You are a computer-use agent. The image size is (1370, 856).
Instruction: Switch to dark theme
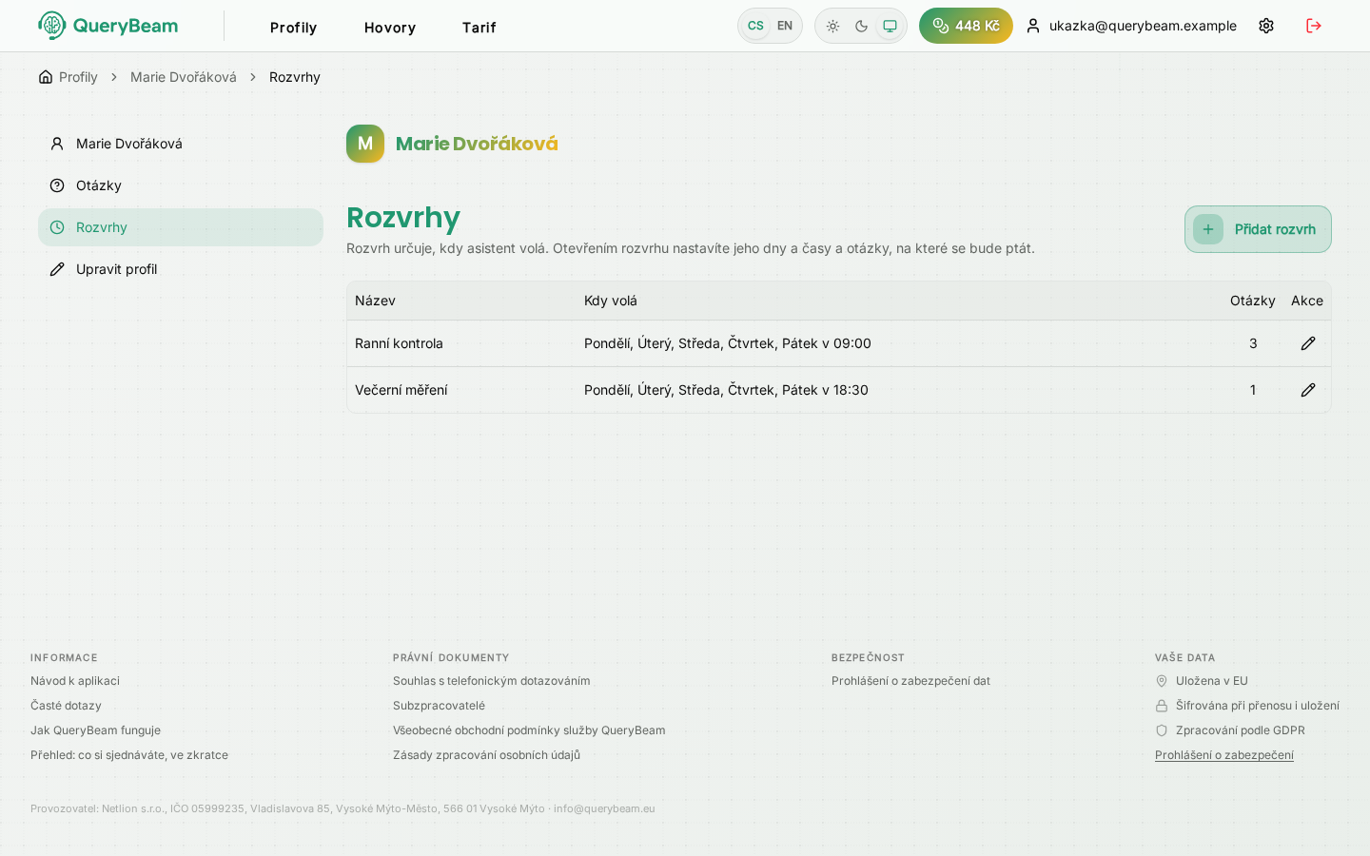(x=861, y=26)
